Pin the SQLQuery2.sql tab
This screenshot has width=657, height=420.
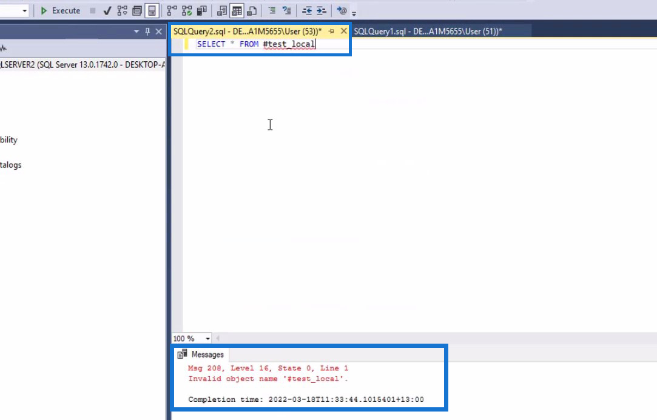pos(331,32)
